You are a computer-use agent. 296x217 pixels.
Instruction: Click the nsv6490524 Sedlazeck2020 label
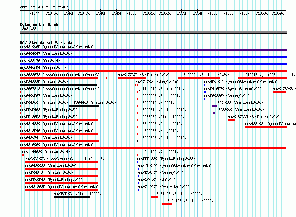pyautogui.click(x=203, y=75)
